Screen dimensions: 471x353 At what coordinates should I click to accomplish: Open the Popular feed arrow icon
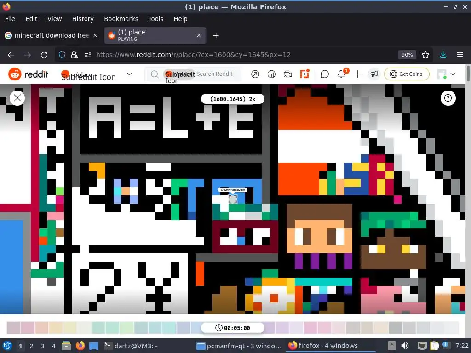click(255, 74)
